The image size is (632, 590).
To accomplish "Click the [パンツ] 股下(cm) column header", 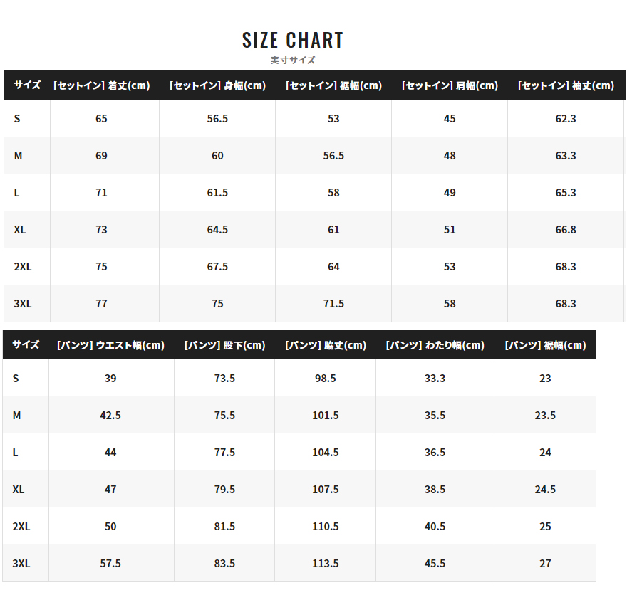I will (x=224, y=345).
